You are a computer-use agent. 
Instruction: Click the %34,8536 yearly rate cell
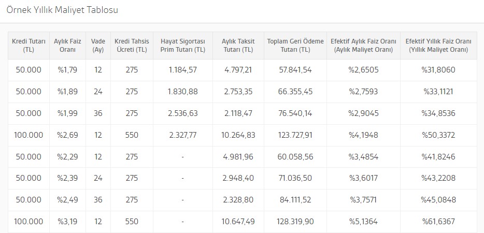click(x=438, y=113)
